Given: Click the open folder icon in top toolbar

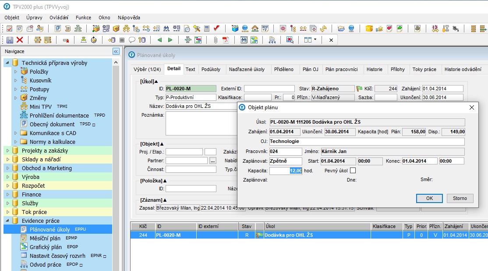Looking at the screenshot, I should tap(341, 29).
